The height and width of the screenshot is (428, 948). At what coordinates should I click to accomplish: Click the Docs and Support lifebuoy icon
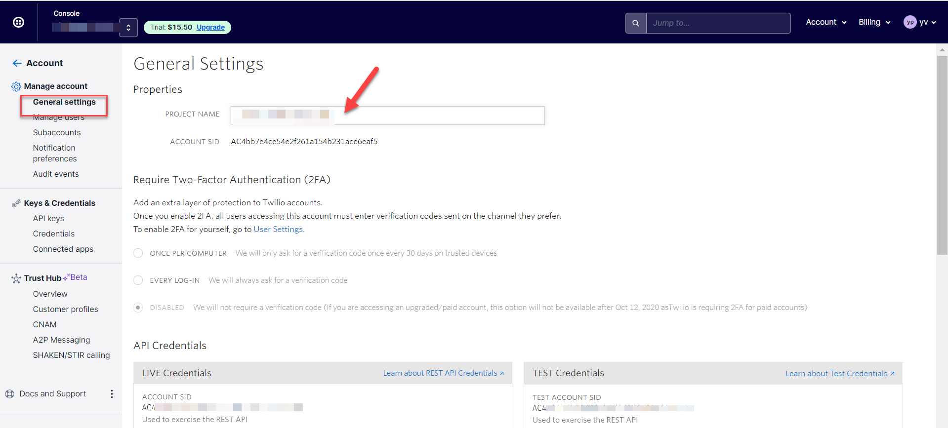tap(10, 394)
